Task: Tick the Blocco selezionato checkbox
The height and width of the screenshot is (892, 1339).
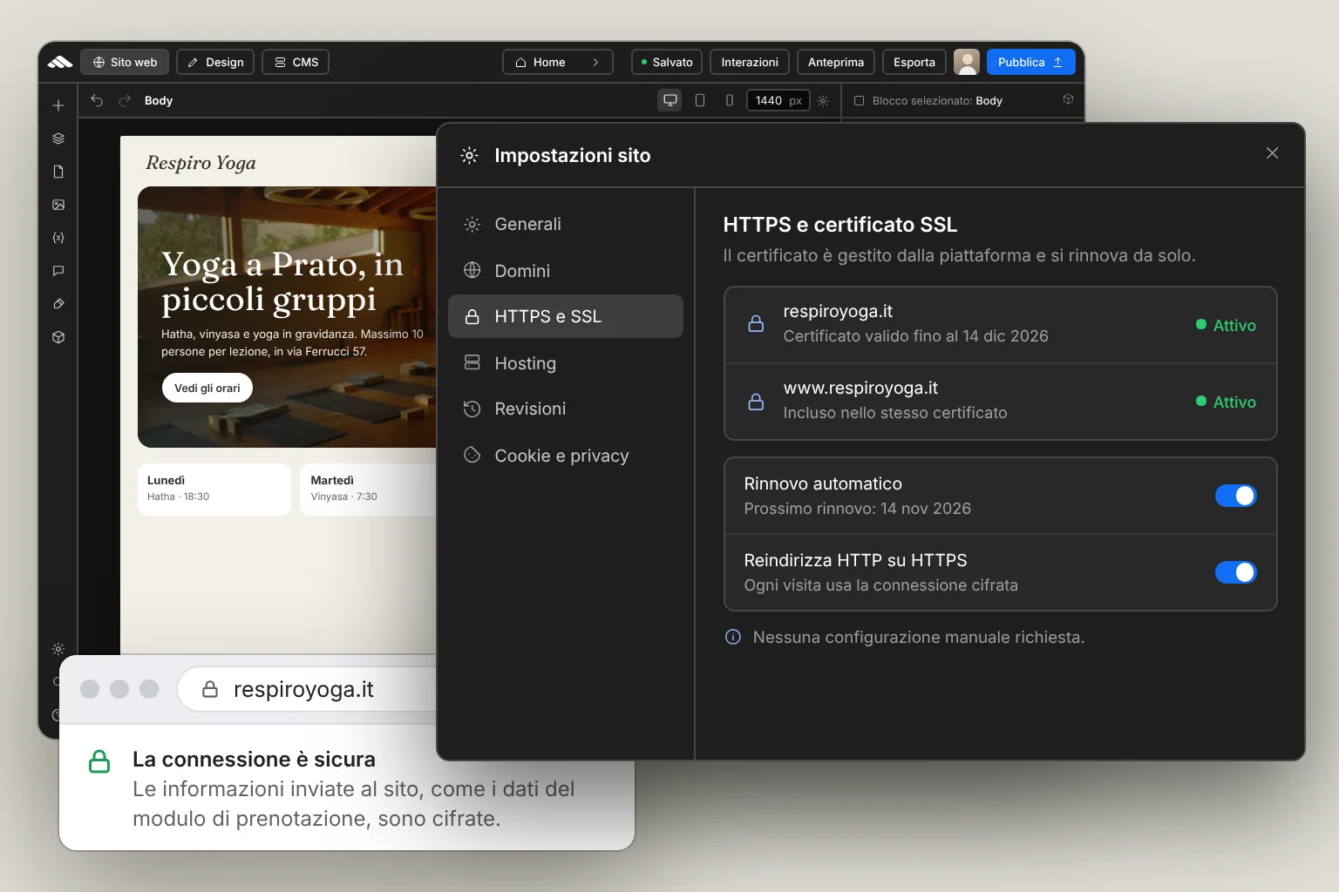Action: pyautogui.click(x=859, y=100)
